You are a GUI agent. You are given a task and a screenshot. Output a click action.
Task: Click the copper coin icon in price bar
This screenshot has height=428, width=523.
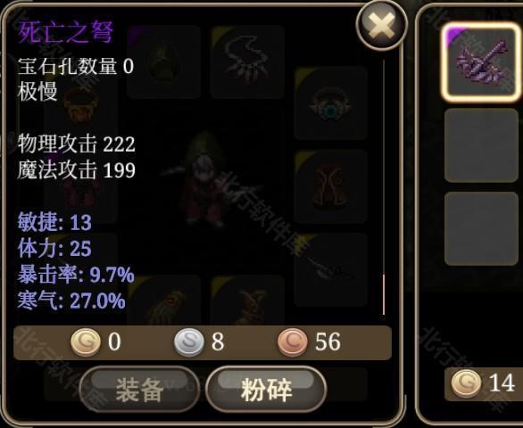tap(293, 342)
